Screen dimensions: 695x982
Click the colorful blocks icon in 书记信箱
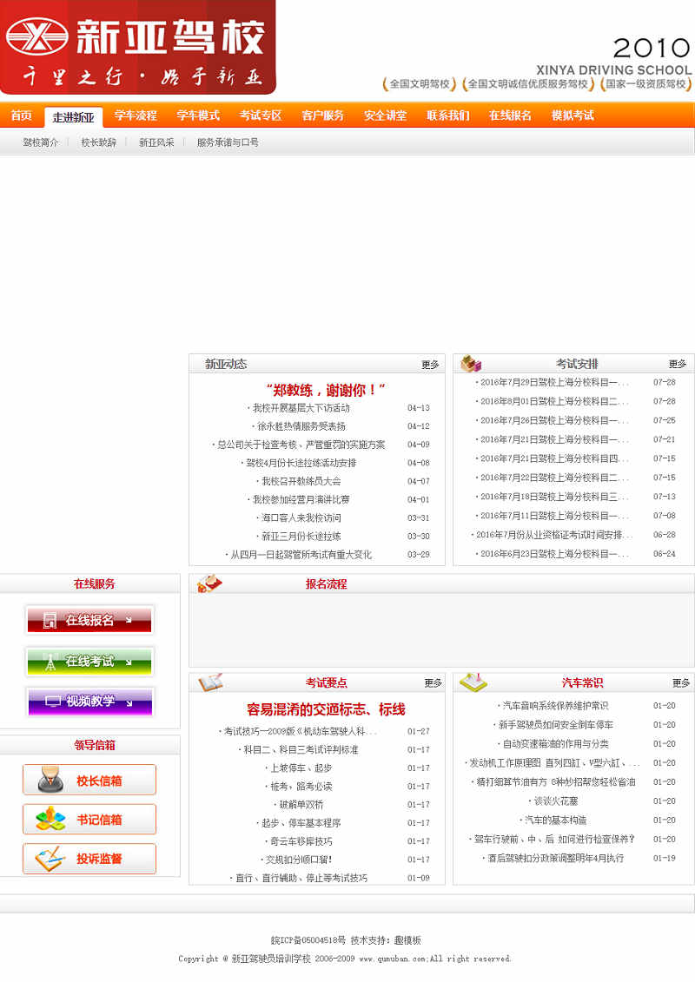(x=50, y=819)
